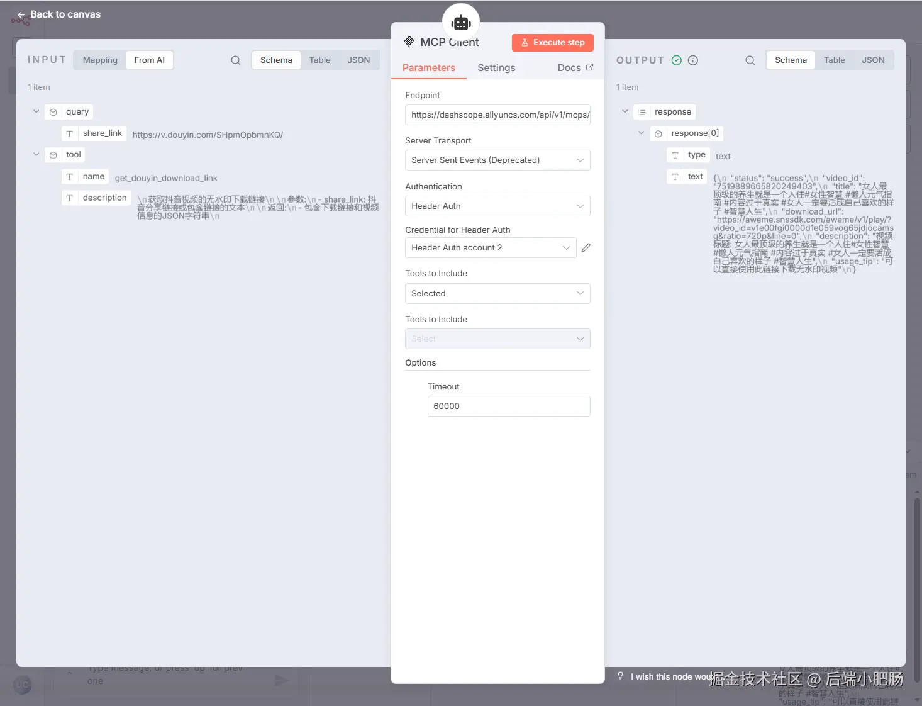
Task: Click the lightbulb icon at the panel bottom
Action: [x=621, y=676]
